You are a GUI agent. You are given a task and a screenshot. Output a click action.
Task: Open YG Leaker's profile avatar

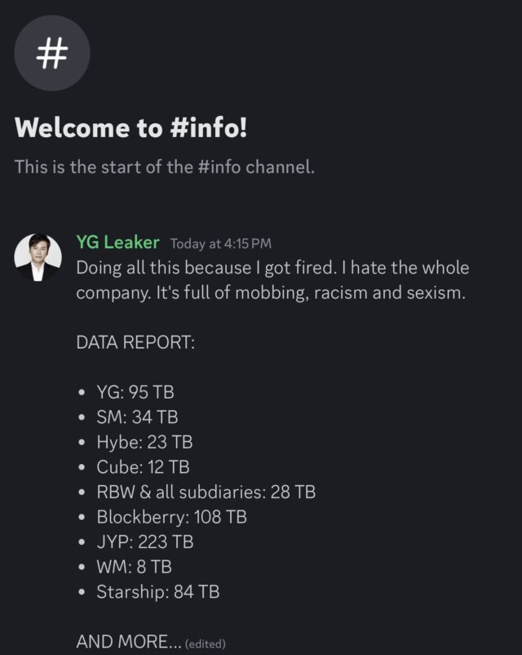tap(38, 257)
